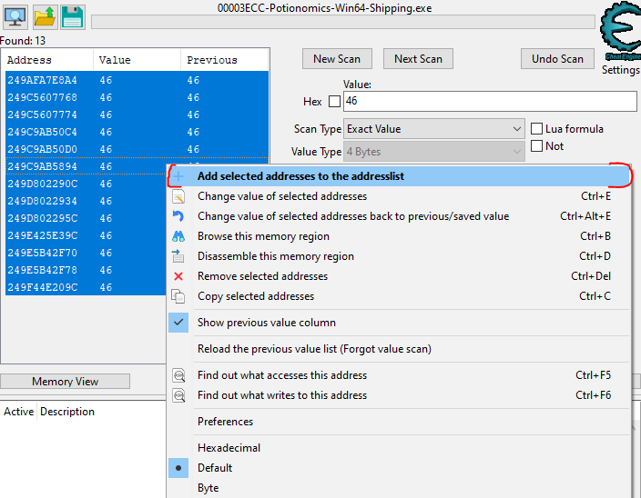The height and width of the screenshot is (498, 641).
Task: Click the scan progress bar at top
Action: point(343,23)
